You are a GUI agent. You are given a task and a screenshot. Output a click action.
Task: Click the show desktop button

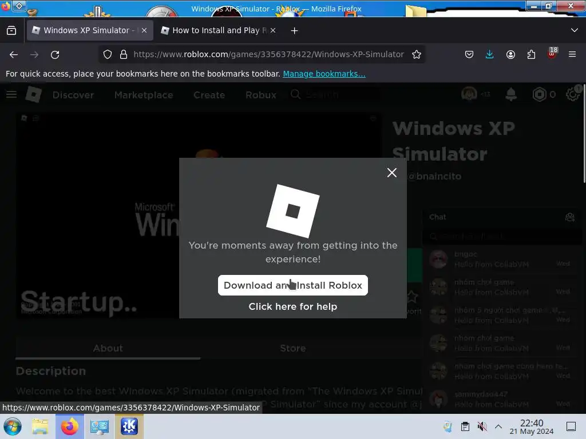tap(571, 426)
